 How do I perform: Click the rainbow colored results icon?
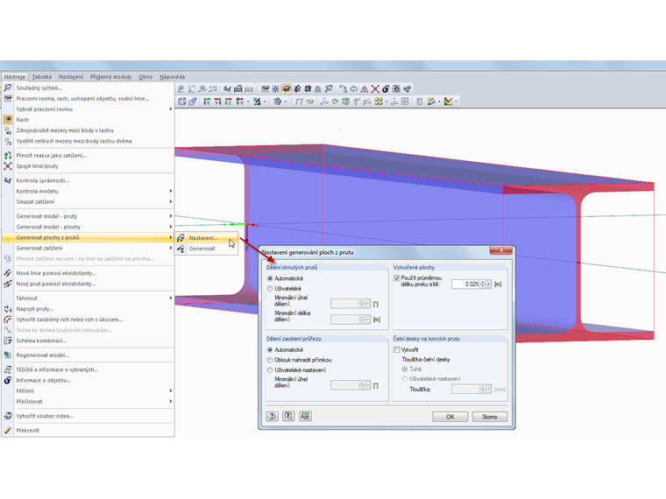(x=448, y=102)
